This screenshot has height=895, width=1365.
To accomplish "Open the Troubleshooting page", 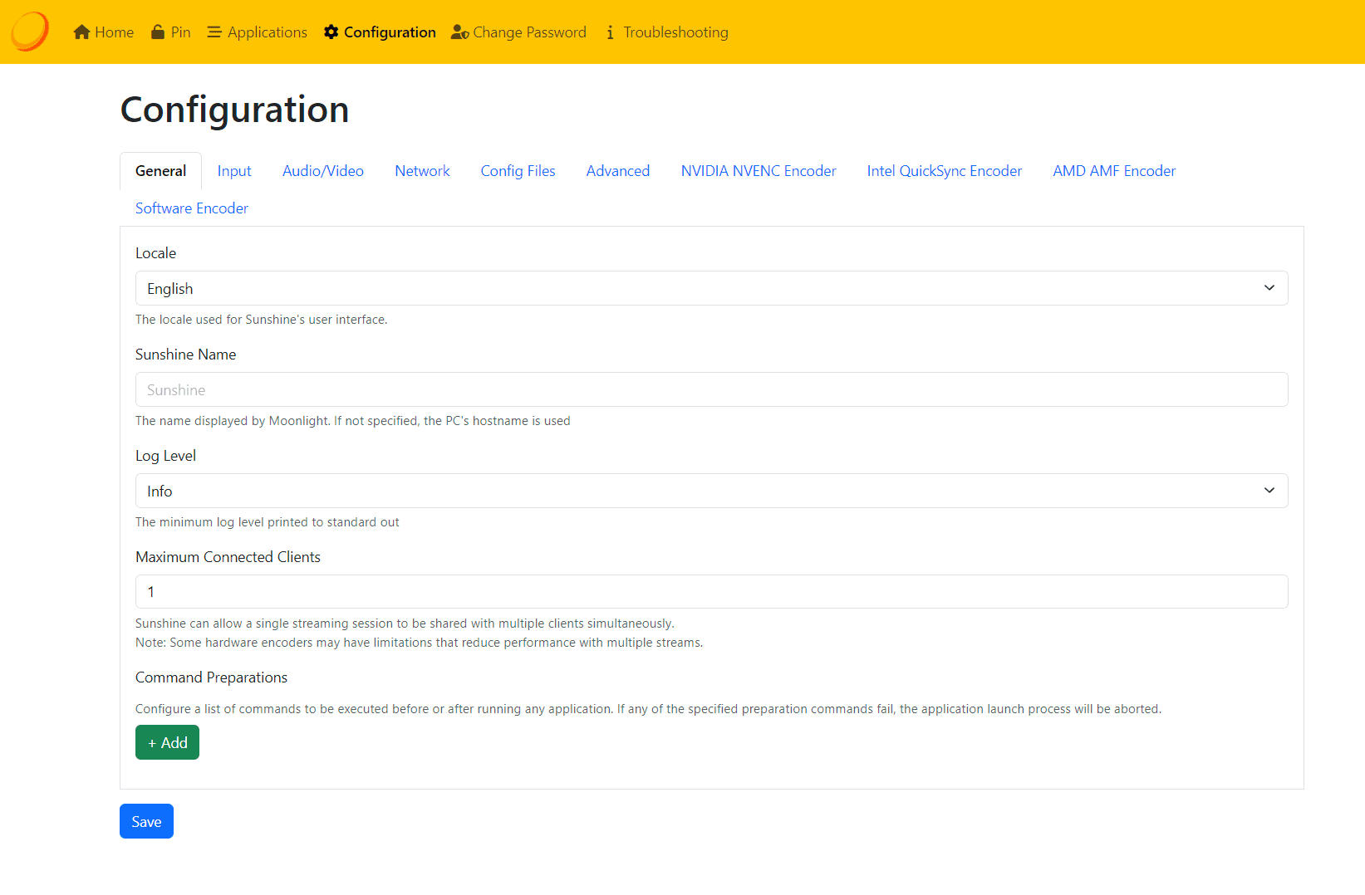I will tap(667, 32).
